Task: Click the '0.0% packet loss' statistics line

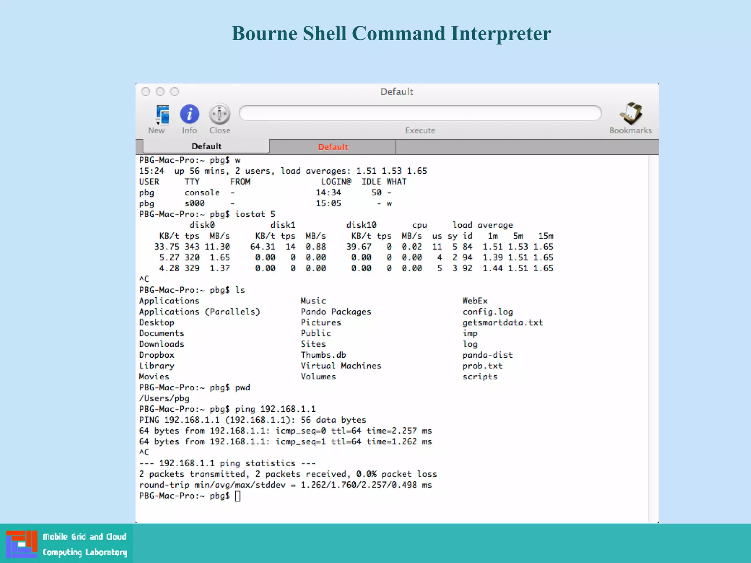Action: click(x=288, y=474)
